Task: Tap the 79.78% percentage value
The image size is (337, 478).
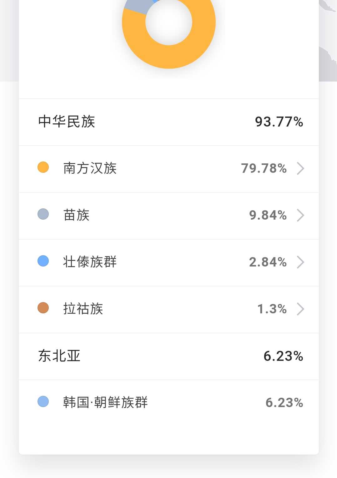Action: click(x=264, y=168)
